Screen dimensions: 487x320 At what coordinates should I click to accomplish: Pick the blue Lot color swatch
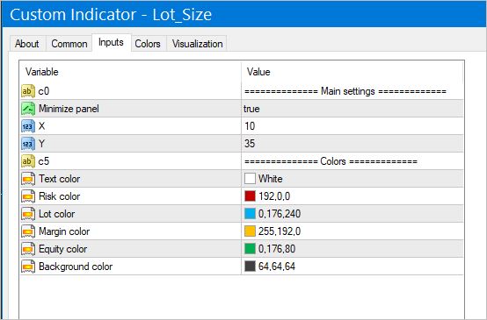tap(250, 214)
